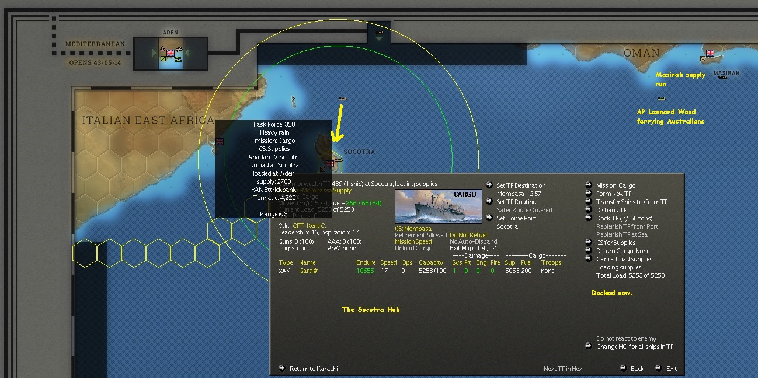Image resolution: width=758 pixels, height=378 pixels.
Task: Click the Type column header
Action: tap(286, 262)
